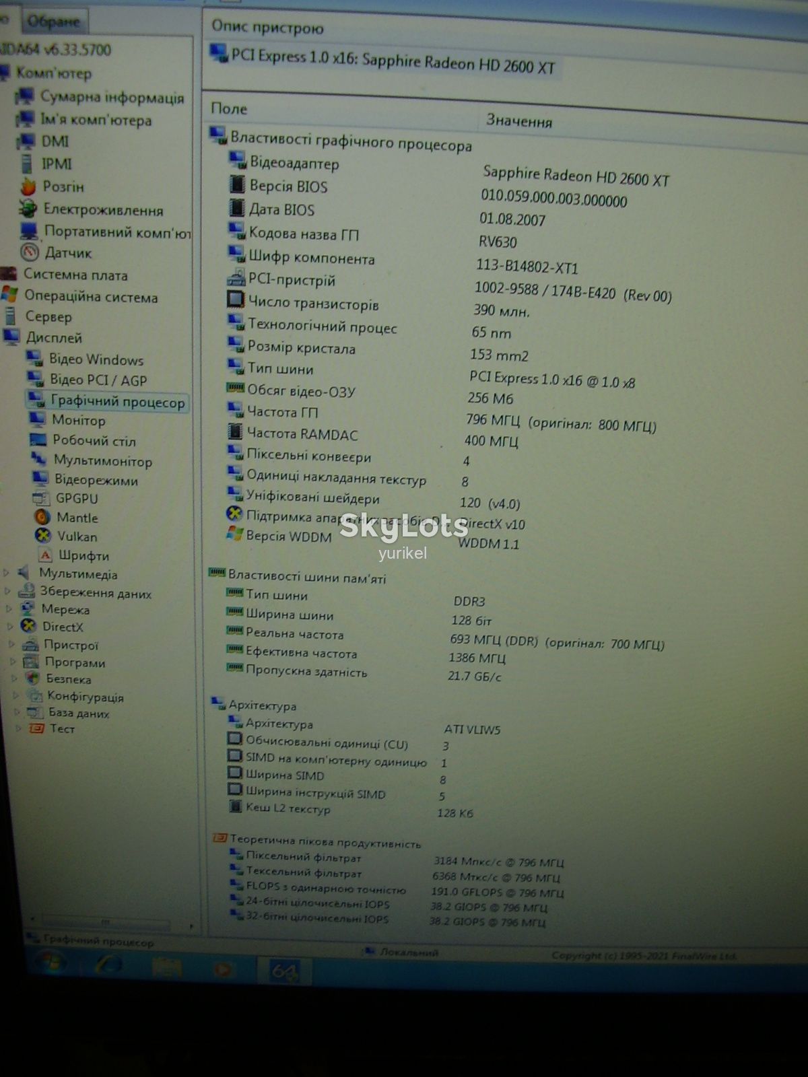Select the Ширина шини row

click(x=359, y=617)
